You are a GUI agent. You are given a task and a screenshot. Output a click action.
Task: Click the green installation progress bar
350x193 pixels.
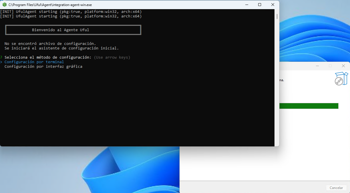point(309,106)
